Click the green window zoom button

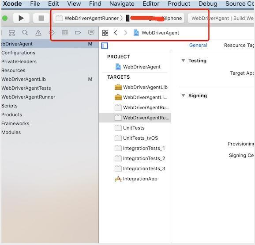click(4, 18)
